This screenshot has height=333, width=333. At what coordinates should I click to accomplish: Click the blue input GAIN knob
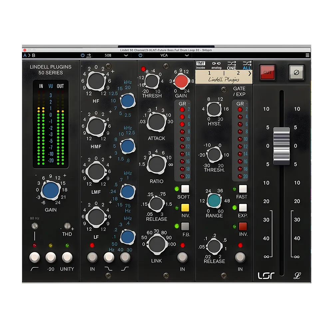click(51, 190)
